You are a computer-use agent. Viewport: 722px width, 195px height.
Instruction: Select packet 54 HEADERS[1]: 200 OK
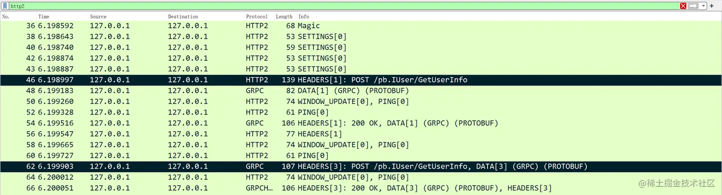[361, 123]
